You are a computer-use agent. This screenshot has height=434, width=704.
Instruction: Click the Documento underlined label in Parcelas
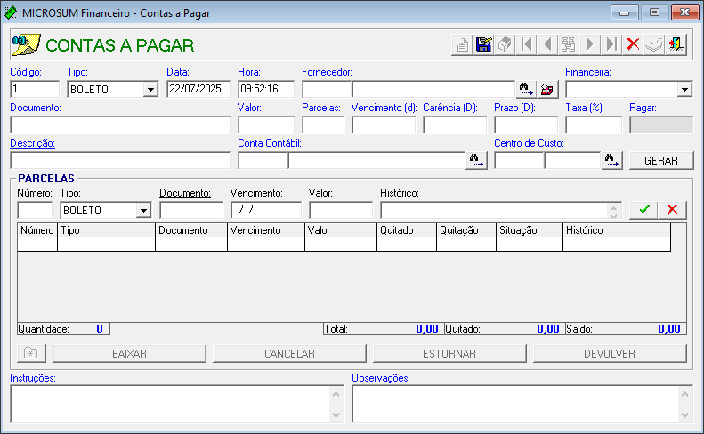[x=184, y=192]
